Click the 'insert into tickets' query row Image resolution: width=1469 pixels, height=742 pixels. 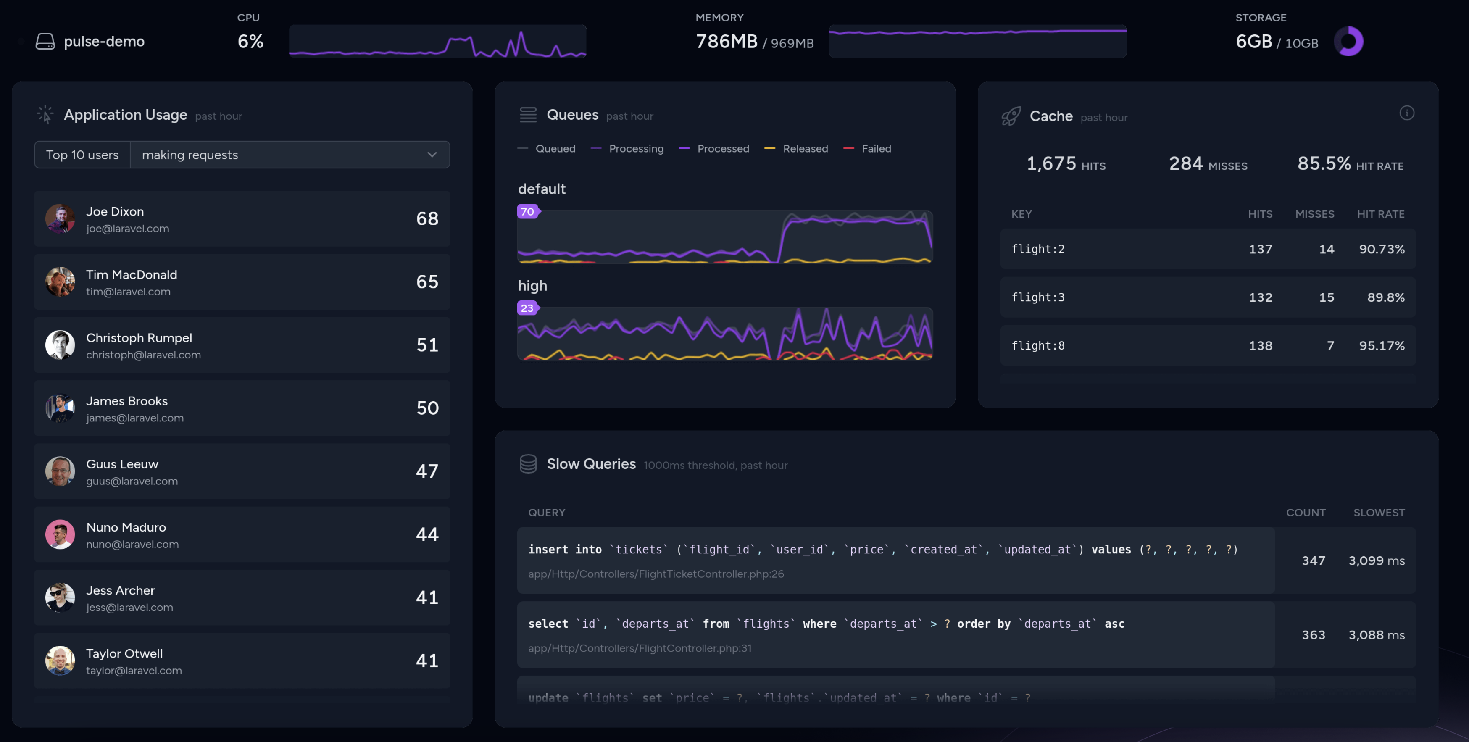[x=966, y=560]
